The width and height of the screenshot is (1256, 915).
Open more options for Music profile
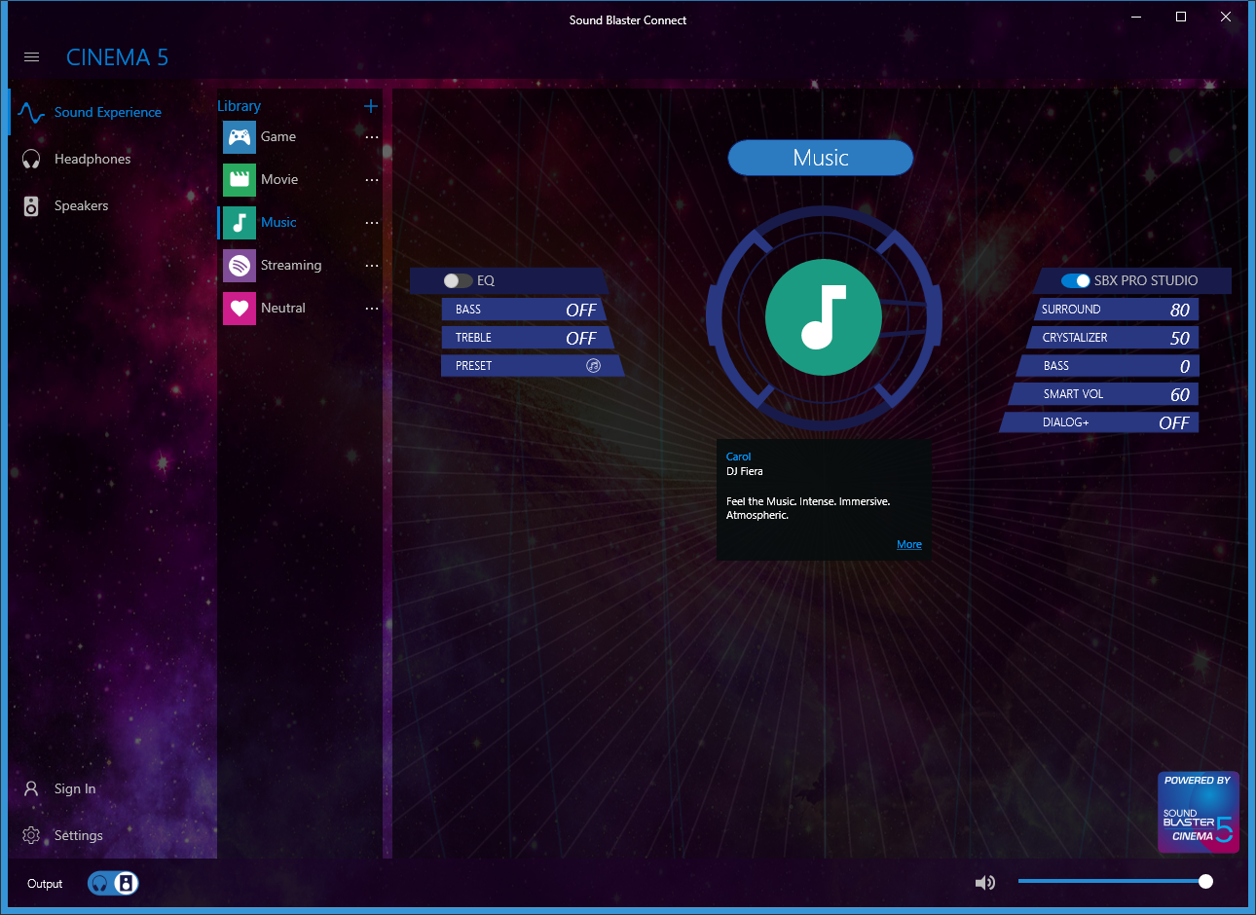[372, 223]
